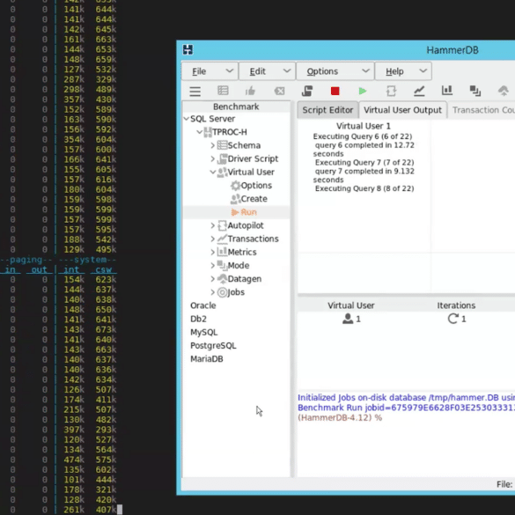The width and height of the screenshot is (515, 515).
Task: Switch to the Script Editor tab
Action: (x=327, y=110)
